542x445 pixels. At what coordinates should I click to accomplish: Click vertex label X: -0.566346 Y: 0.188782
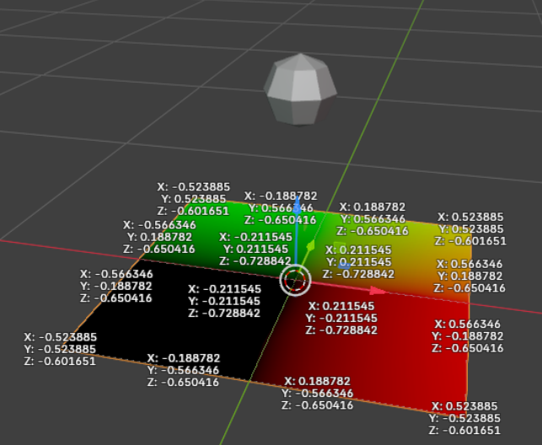159,237
